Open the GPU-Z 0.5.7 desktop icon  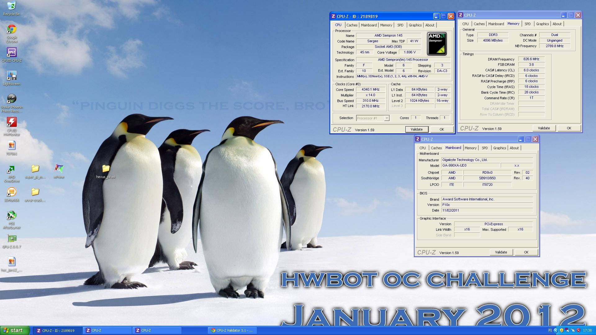(x=11, y=241)
